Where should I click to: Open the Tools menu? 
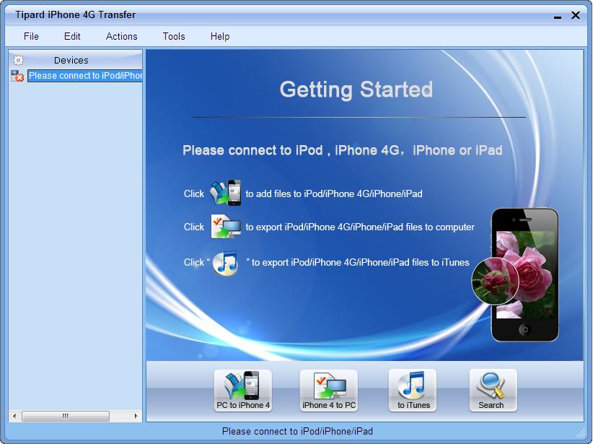174,36
